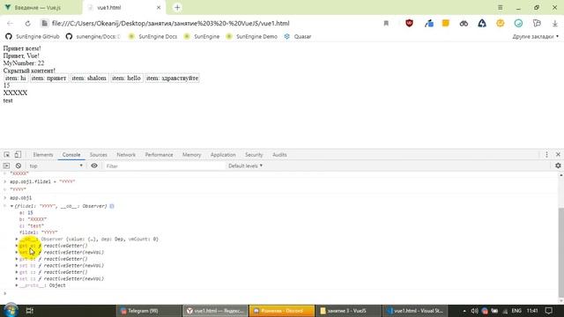Click the console vertical scrollbar thumb
This screenshot has height=317, width=564.
pos(560,252)
